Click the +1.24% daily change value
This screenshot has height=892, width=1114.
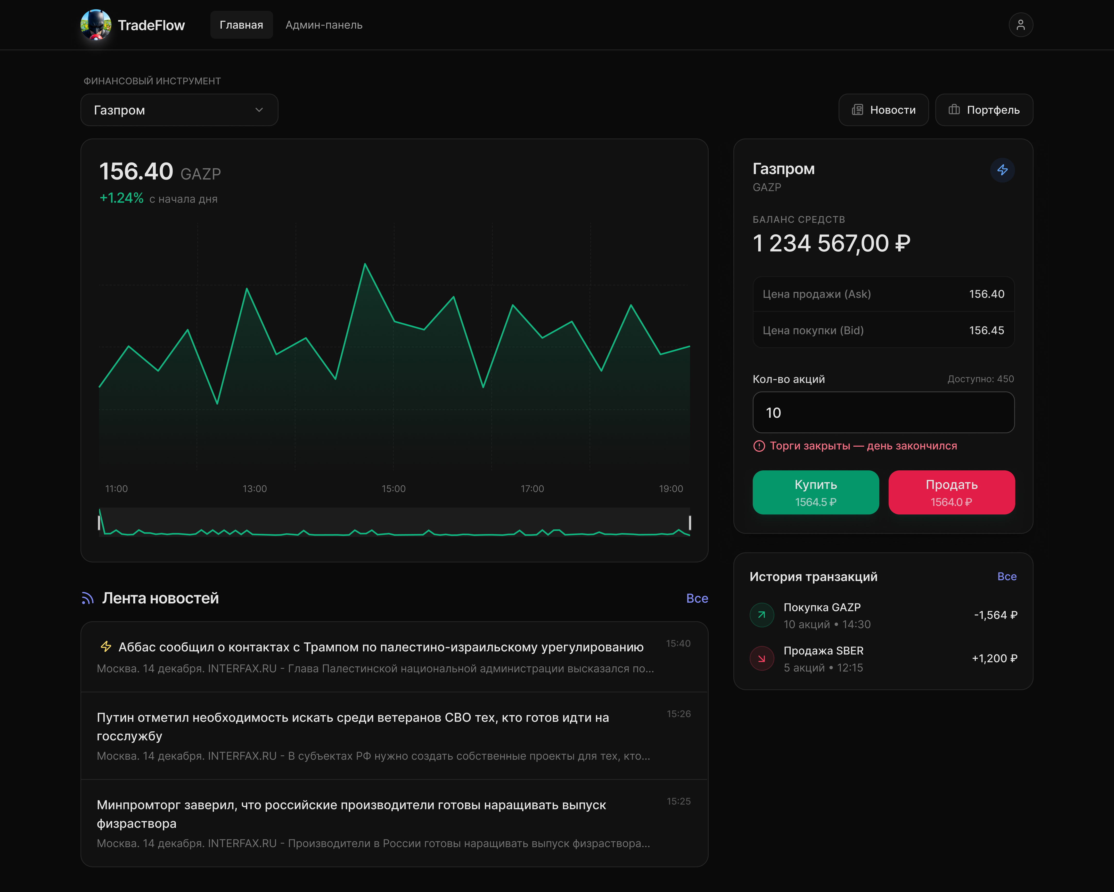point(121,198)
